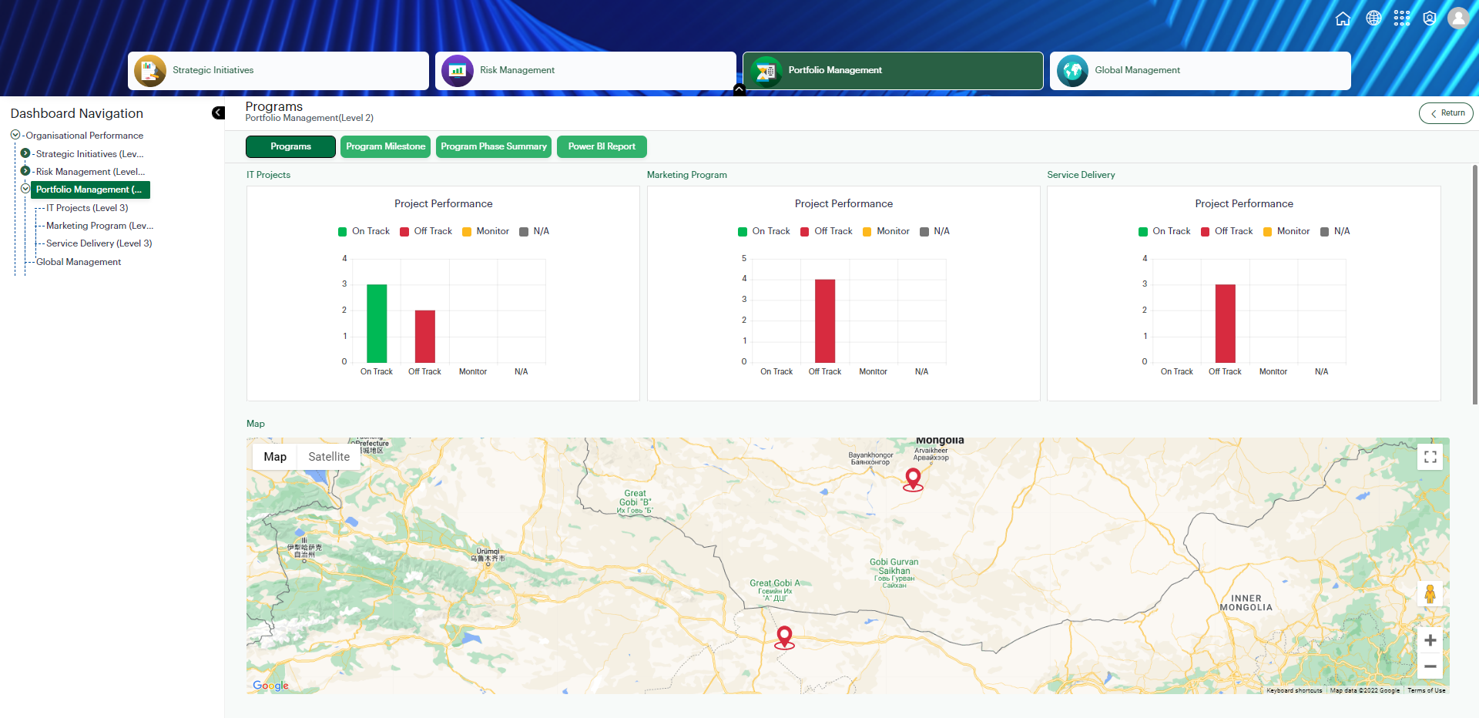Click the northern red map pin
Screen dimensions: 1479x718
pos(913,479)
